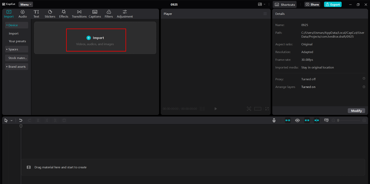This screenshot has width=370, height=184.
Task: Click the record voiceover microphone icon
Action: tap(274, 120)
